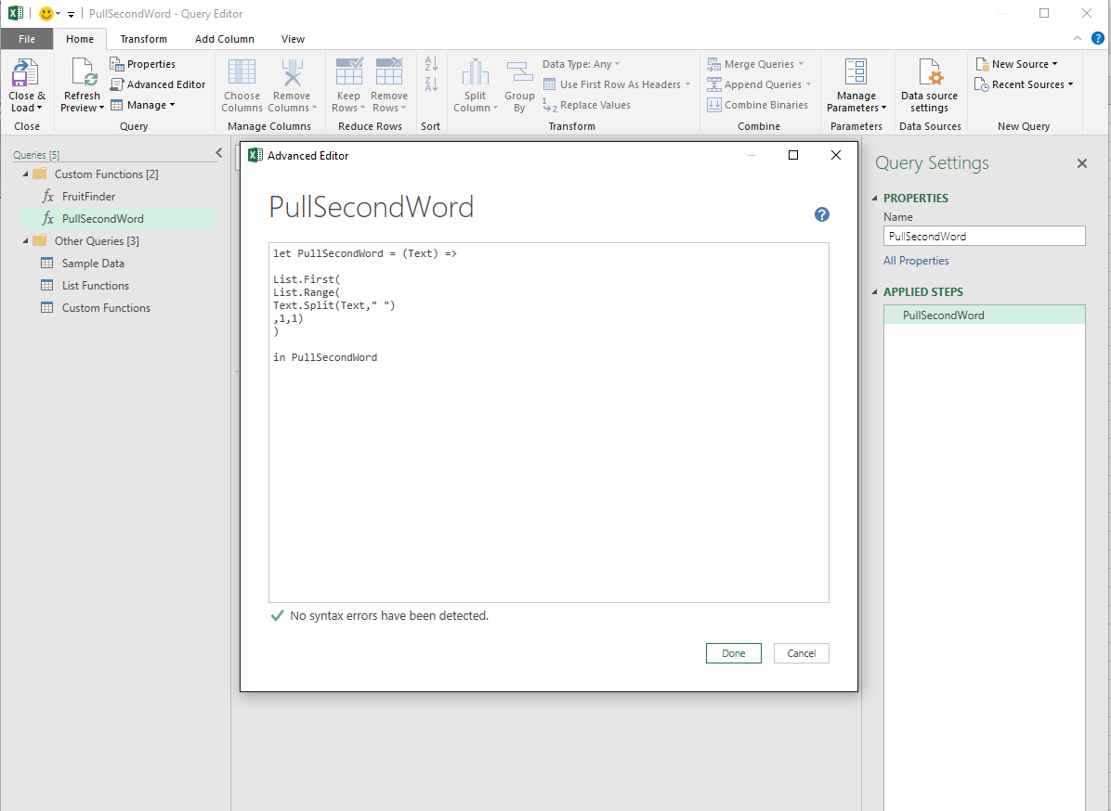Click the Close & Load icon
This screenshot has height=811, width=1111.
tap(26, 73)
